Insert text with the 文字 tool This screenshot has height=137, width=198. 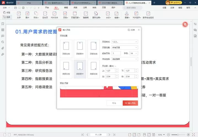click(x=19, y=15)
